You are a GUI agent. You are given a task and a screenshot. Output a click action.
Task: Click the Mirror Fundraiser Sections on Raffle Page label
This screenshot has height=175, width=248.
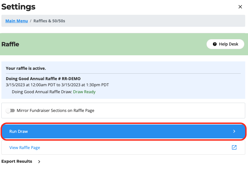pos(56,111)
